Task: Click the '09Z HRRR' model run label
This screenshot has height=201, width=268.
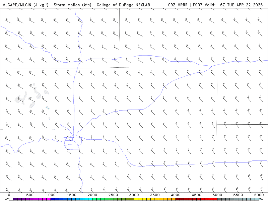Action: 178,5
